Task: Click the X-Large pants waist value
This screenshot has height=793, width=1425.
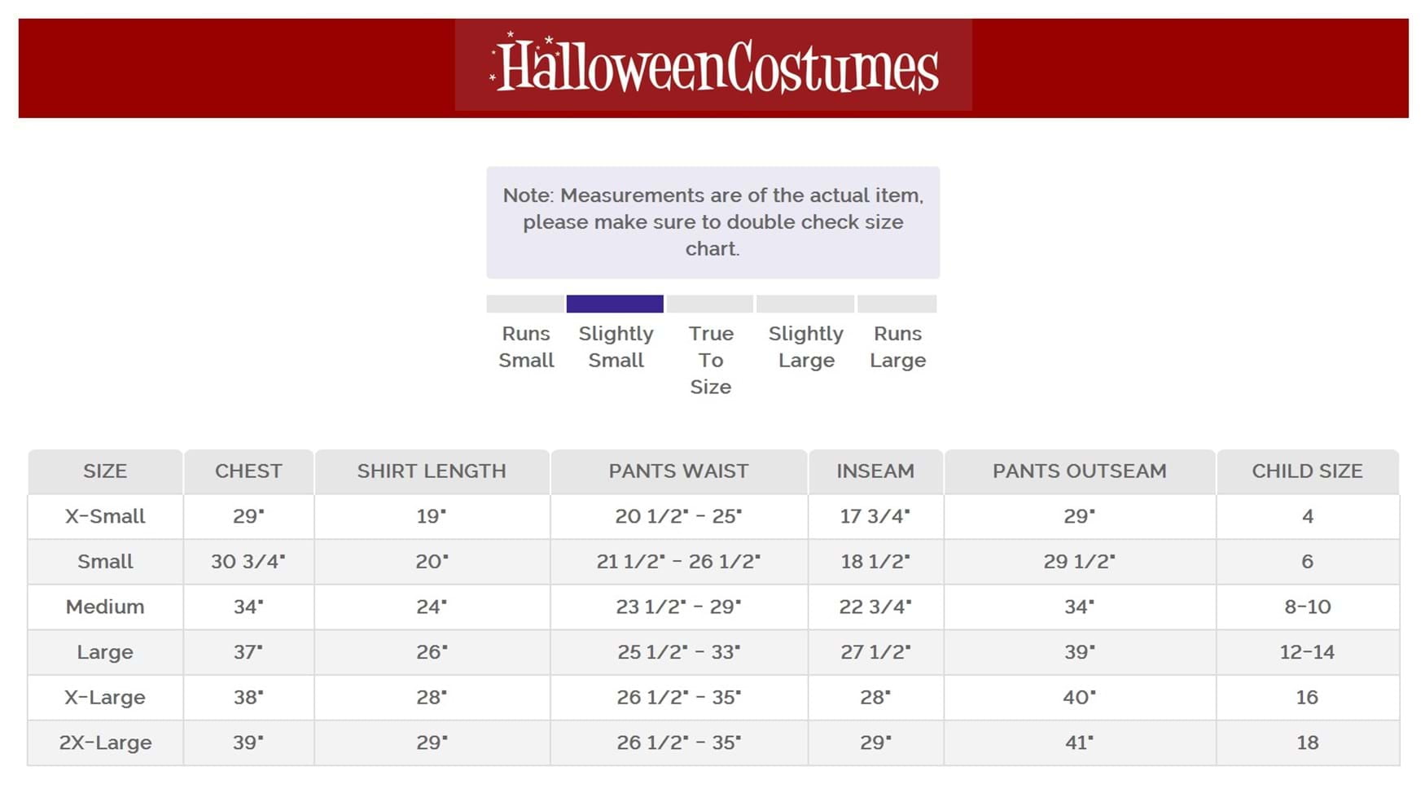Action: click(x=678, y=698)
